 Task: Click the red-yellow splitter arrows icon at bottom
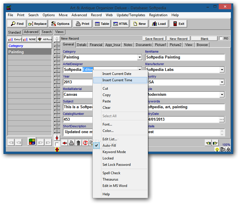(x=57, y=150)
